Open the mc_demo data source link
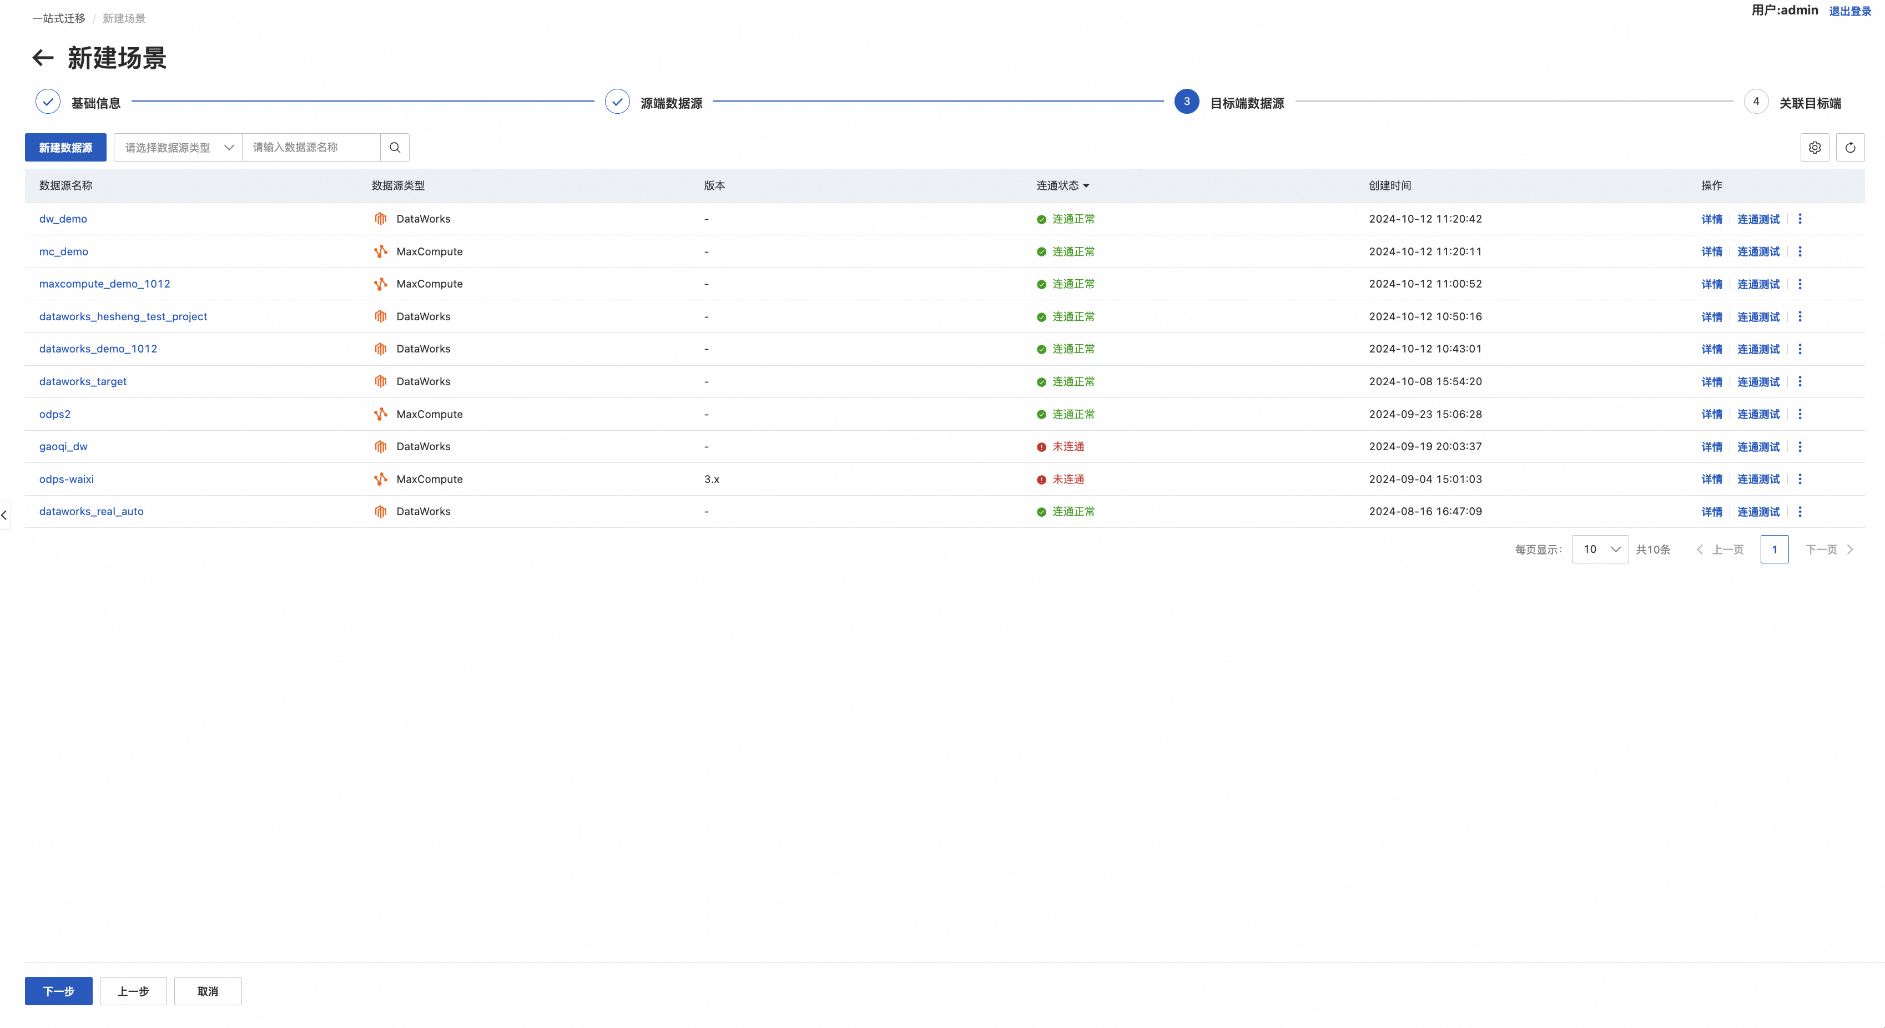The width and height of the screenshot is (1885, 1028). [64, 251]
